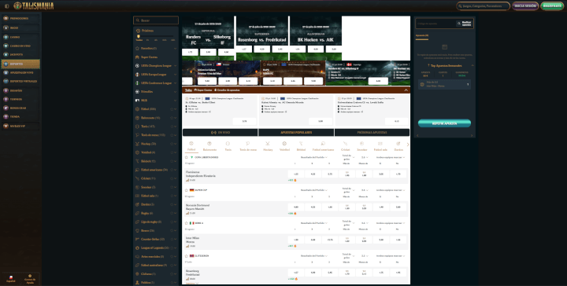This screenshot has height=286, width=567.
Task: Open Apuestas en Vivo
Action: coord(20,72)
